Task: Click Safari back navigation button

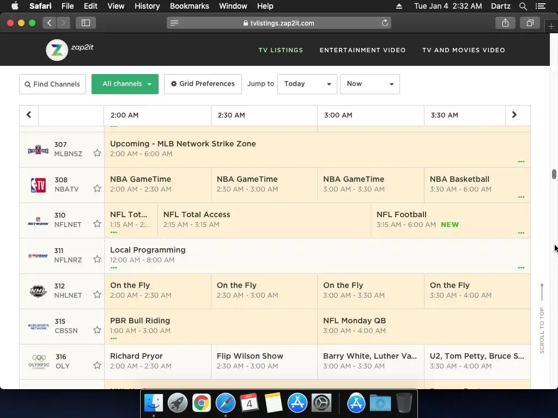Action: (x=50, y=23)
